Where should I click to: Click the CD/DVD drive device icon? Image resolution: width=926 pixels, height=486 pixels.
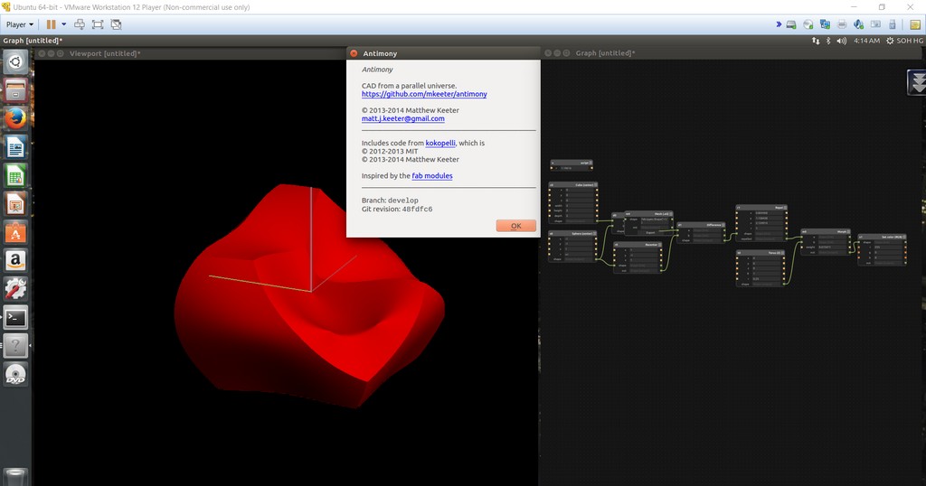pyautogui.click(x=808, y=24)
